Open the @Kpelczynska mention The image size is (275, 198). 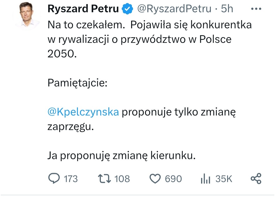(x=83, y=112)
